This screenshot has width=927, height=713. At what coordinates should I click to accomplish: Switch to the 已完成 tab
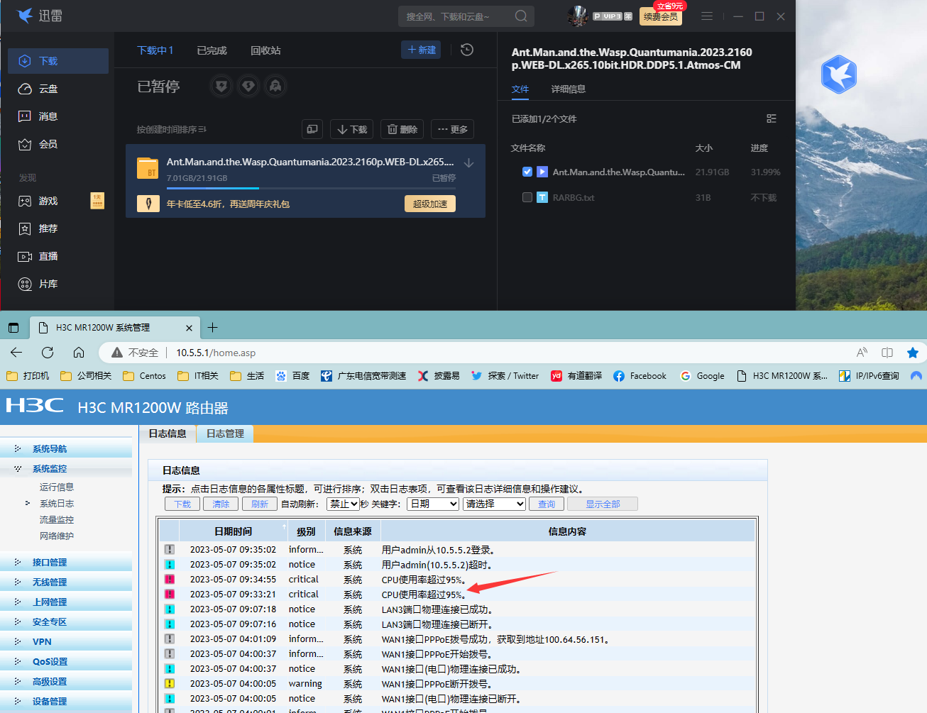[212, 50]
